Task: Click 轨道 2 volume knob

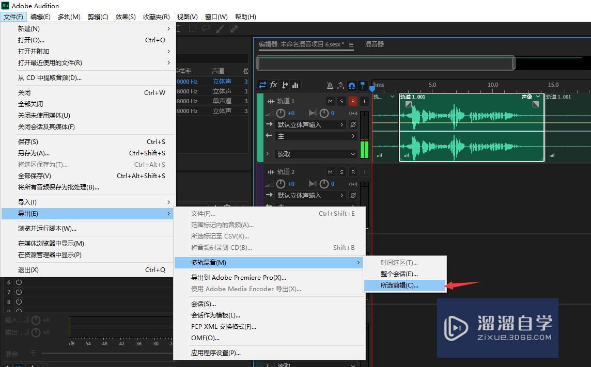Action: [x=281, y=184]
